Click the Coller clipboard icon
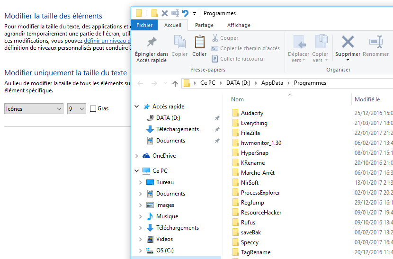Screen dimensions: 393x259 199,42
